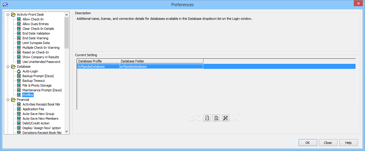Open Help for Preferences
The height and width of the screenshot is (151, 365).
348,143
